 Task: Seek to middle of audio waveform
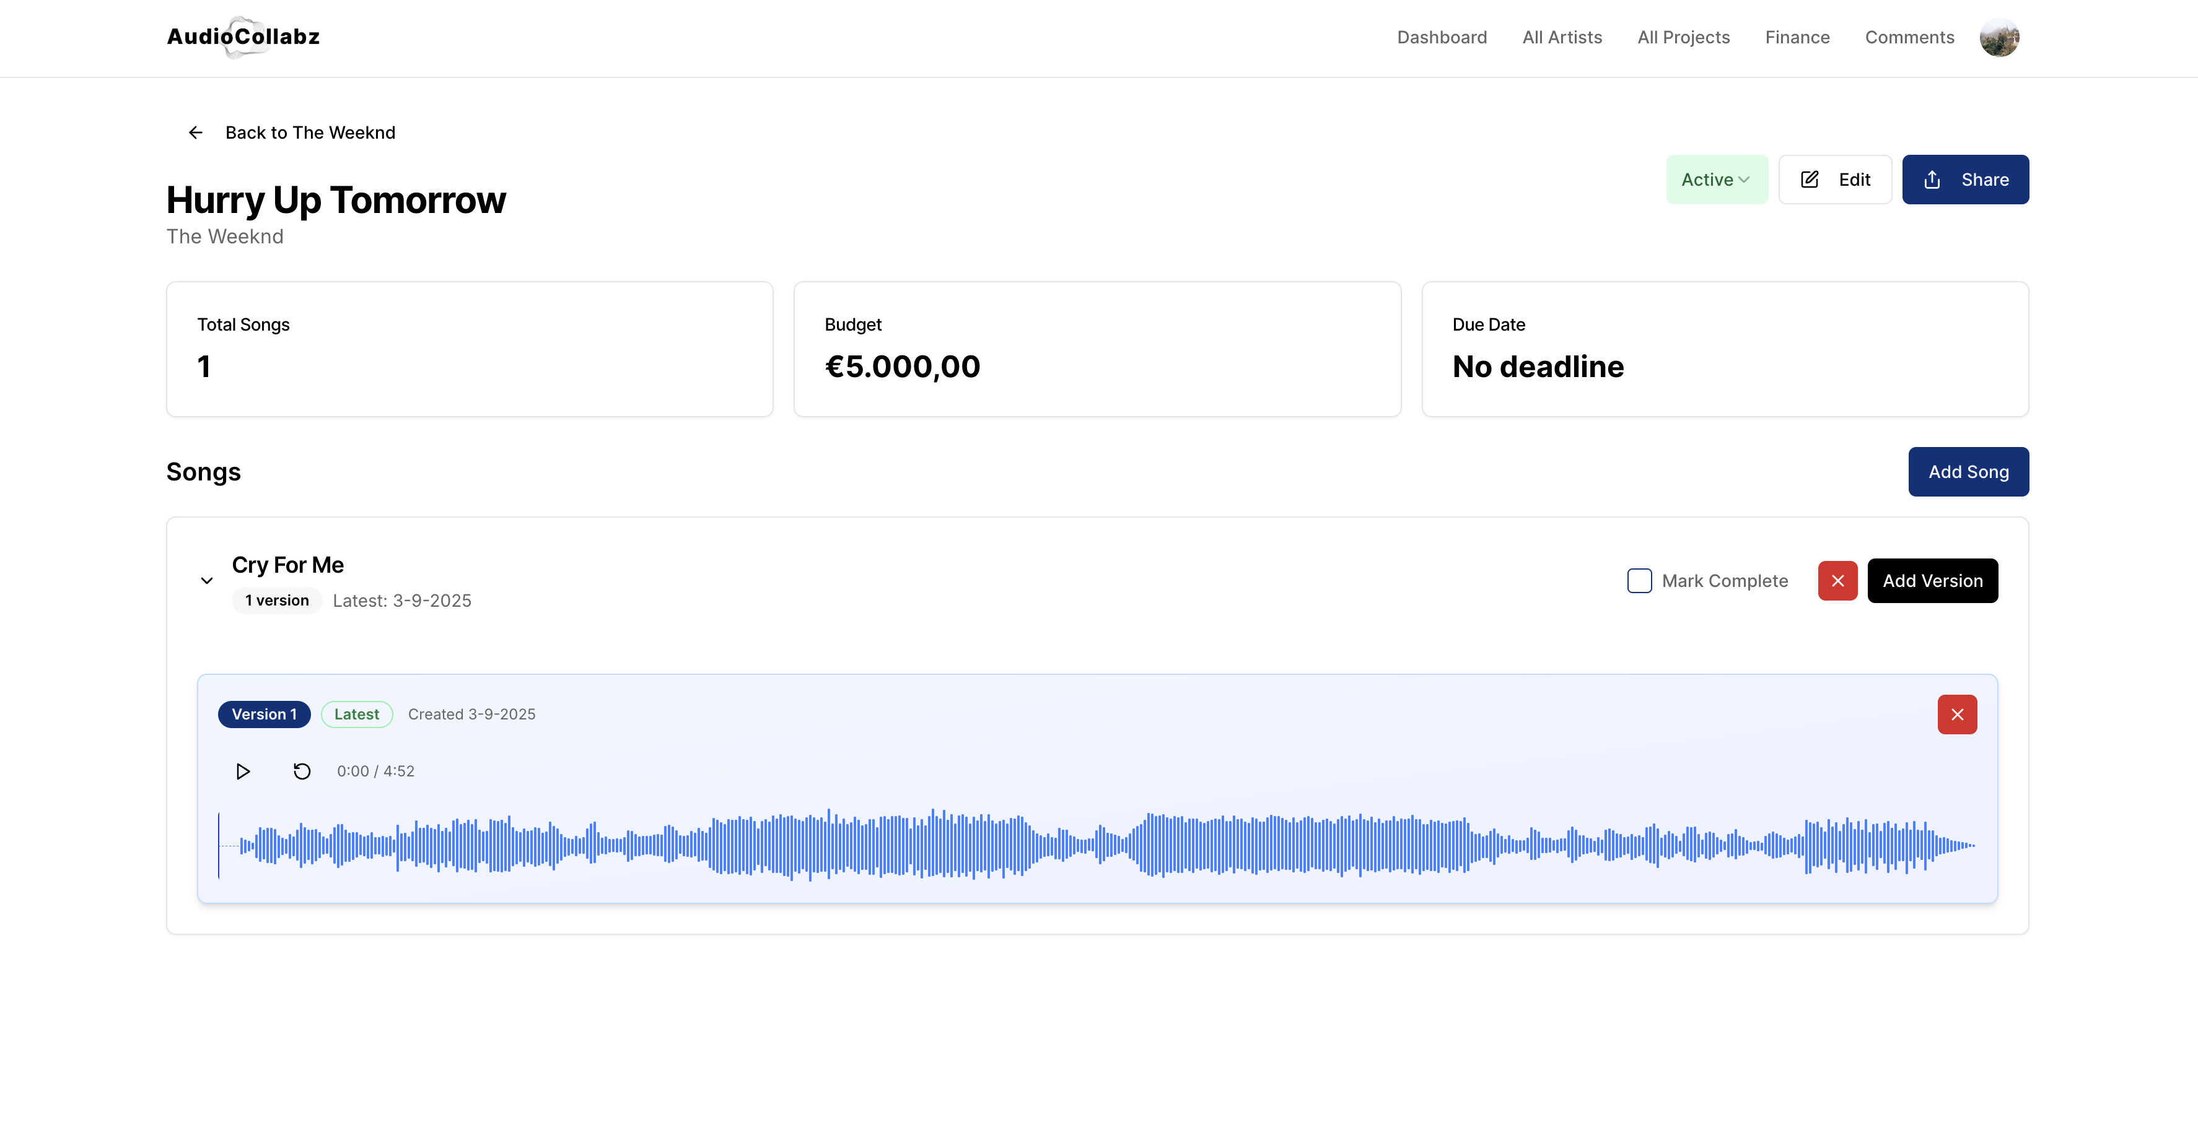(1097, 845)
